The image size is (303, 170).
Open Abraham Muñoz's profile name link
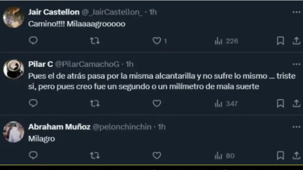coord(59,127)
